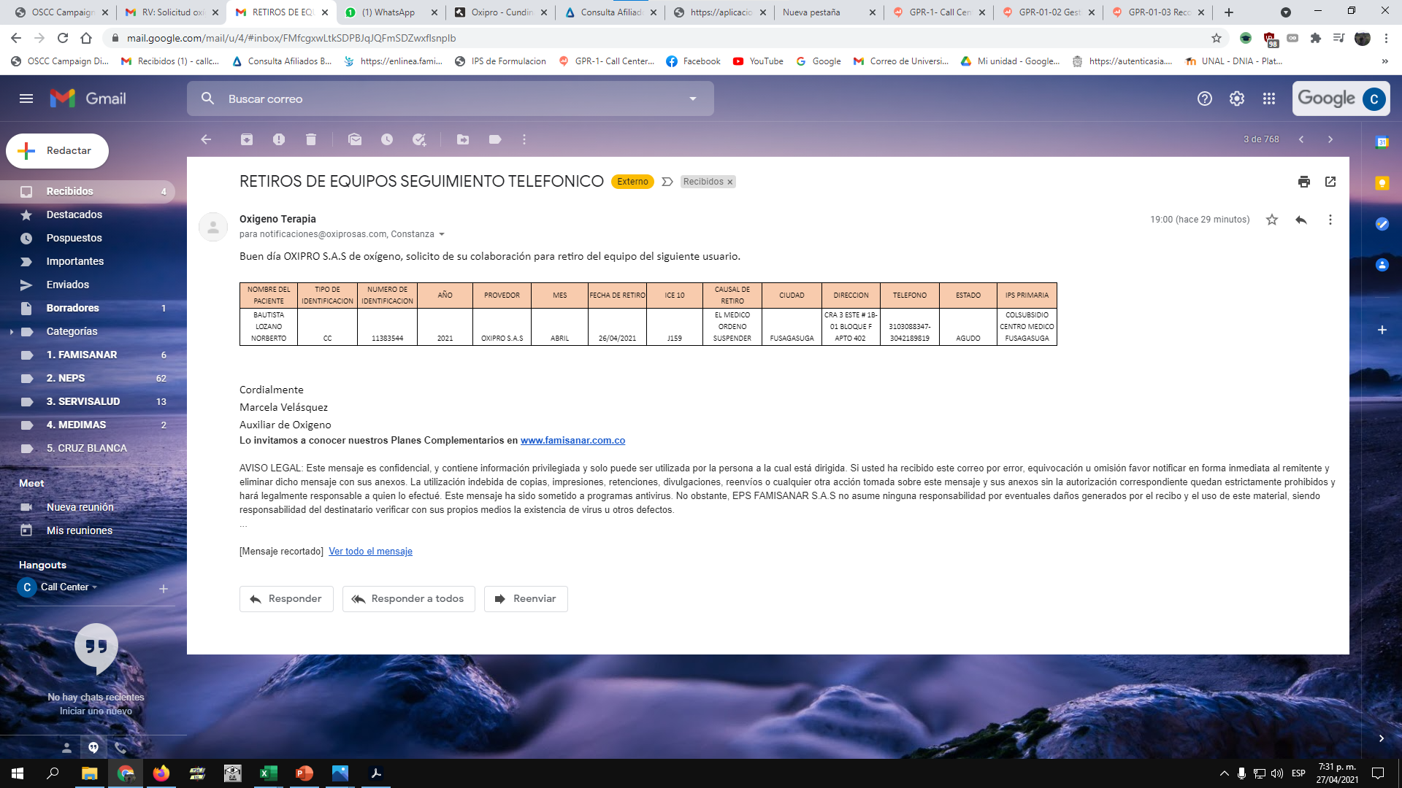Viewport: 1402px width, 788px height.
Task: Delete the email with trash icon
Action: pyautogui.click(x=311, y=139)
